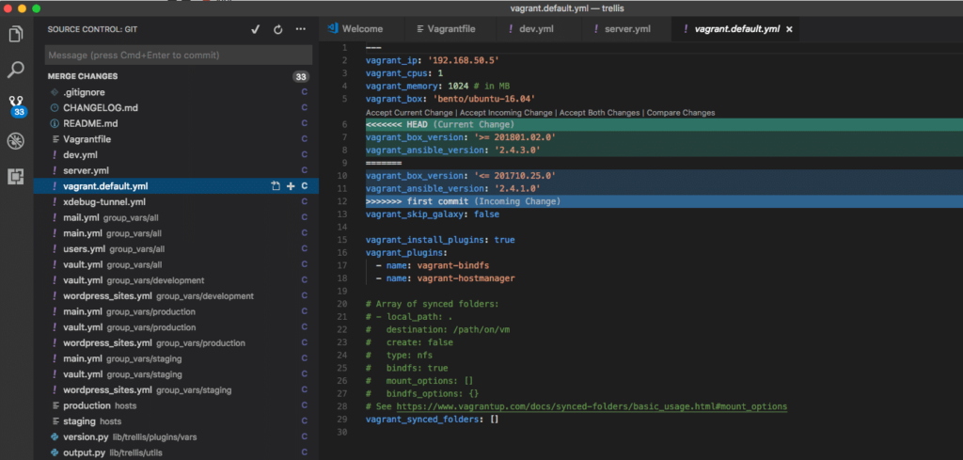Select the vagrant.default.yml tab
The image size is (963, 460).
tap(735, 29)
